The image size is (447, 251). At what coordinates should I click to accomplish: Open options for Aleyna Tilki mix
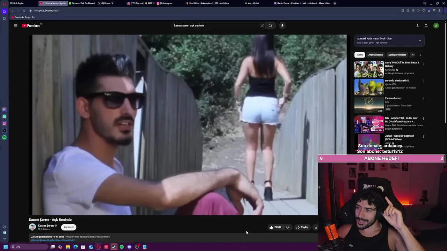tap(423, 119)
